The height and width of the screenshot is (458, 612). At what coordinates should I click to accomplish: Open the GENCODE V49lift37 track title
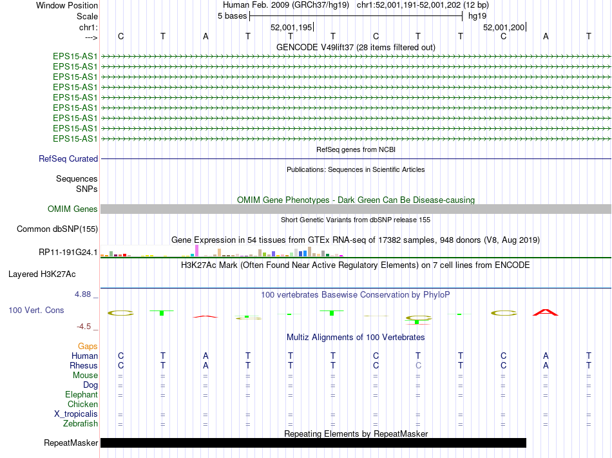[x=356, y=47]
